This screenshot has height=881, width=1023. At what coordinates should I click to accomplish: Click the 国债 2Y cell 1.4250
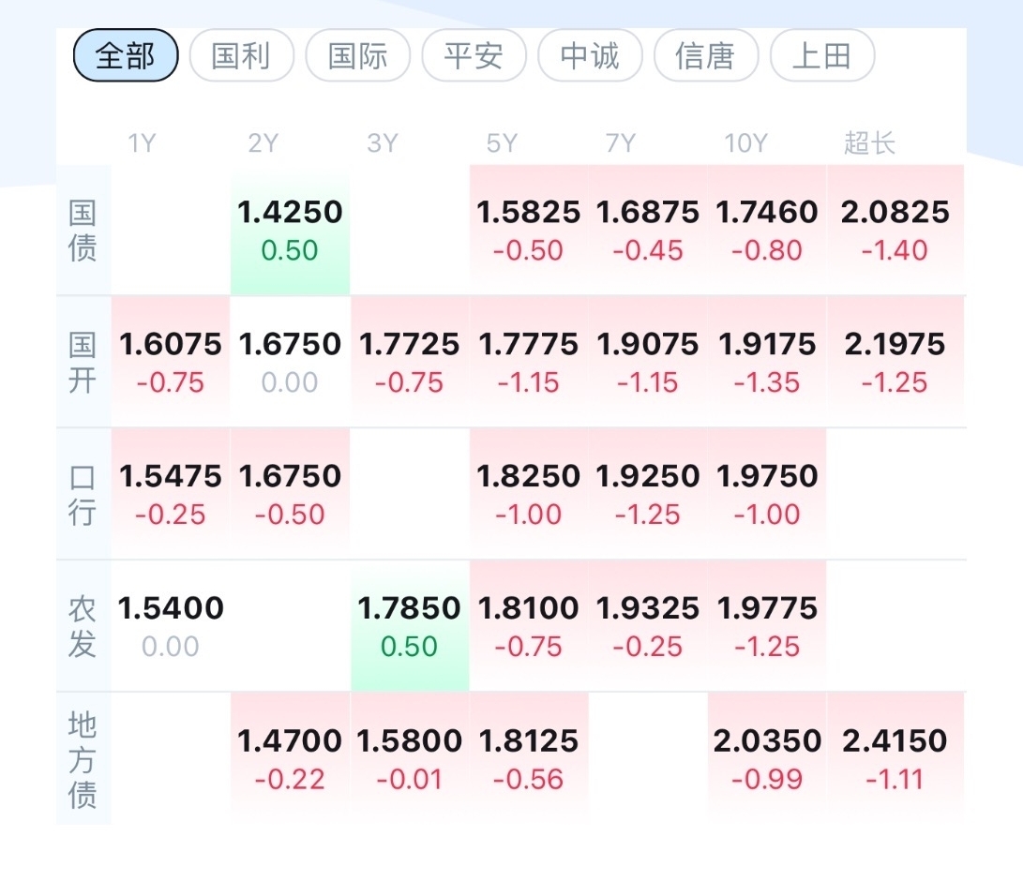290,230
